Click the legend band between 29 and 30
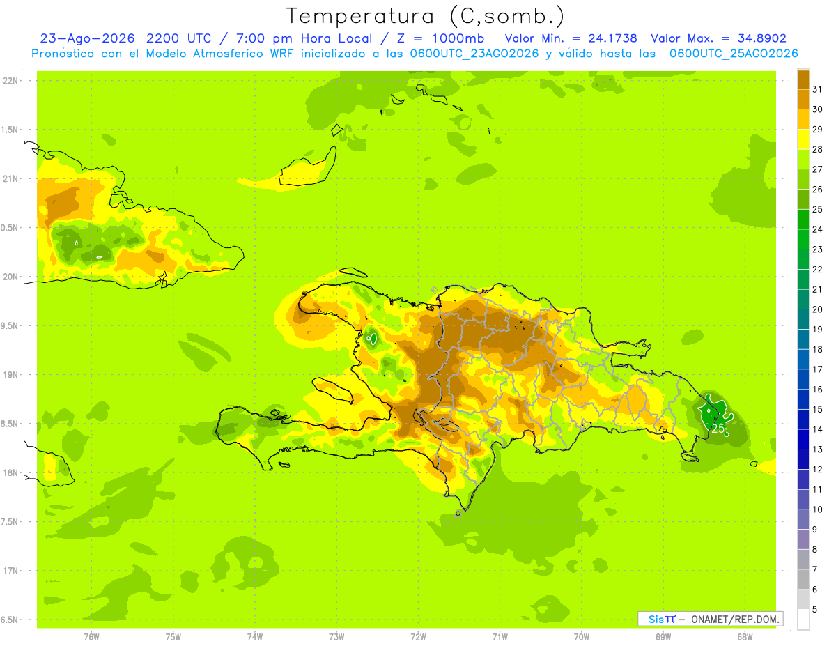The width and height of the screenshot is (836, 646). point(803,119)
